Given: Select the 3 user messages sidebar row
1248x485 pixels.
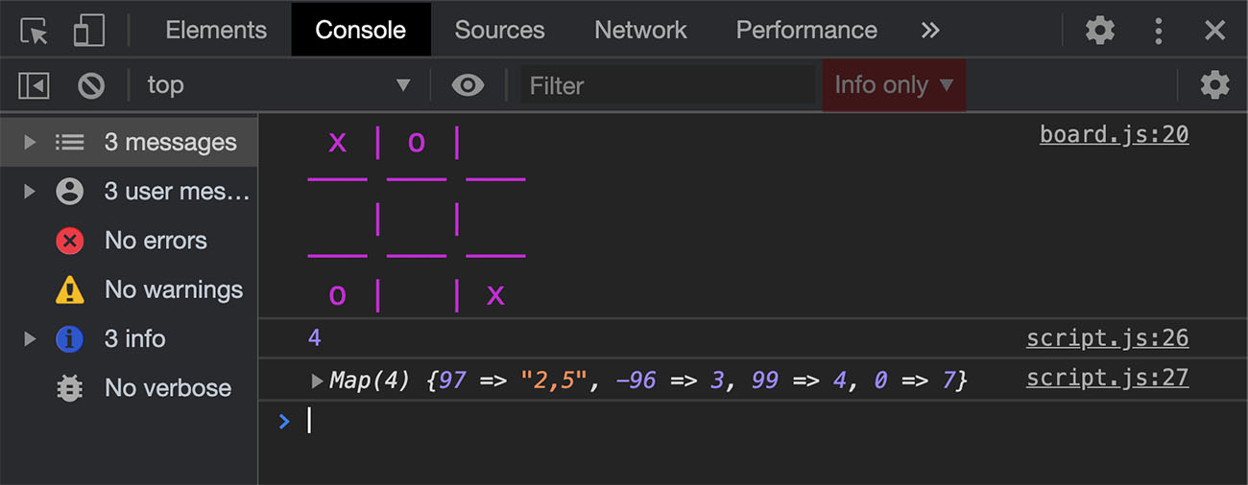Looking at the screenshot, I should click(129, 192).
